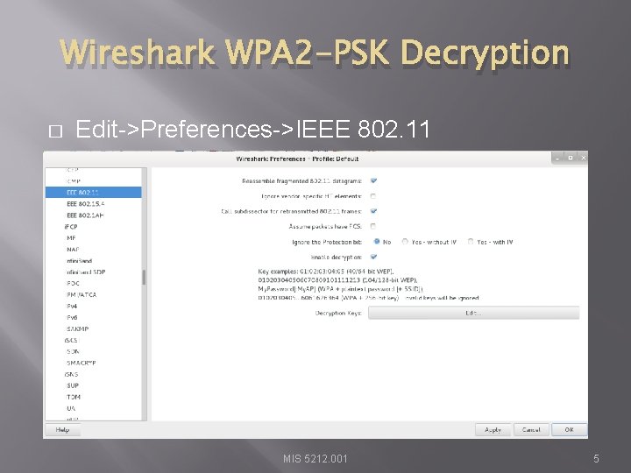Open Help for preferences dialog
The image size is (631, 473).
pyautogui.click(x=62, y=429)
